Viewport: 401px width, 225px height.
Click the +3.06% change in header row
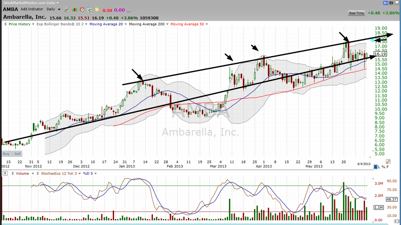(x=129, y=18)
